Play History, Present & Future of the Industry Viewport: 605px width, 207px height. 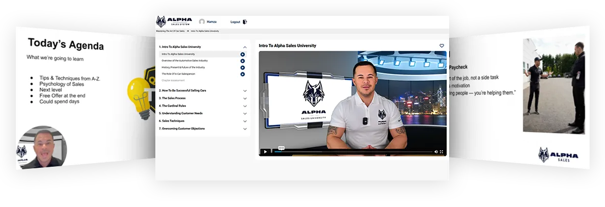click(x=242, y=67)
